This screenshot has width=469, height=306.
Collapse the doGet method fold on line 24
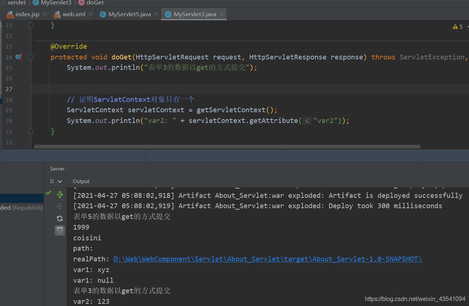pyautogui.click(x=31, y=57)
